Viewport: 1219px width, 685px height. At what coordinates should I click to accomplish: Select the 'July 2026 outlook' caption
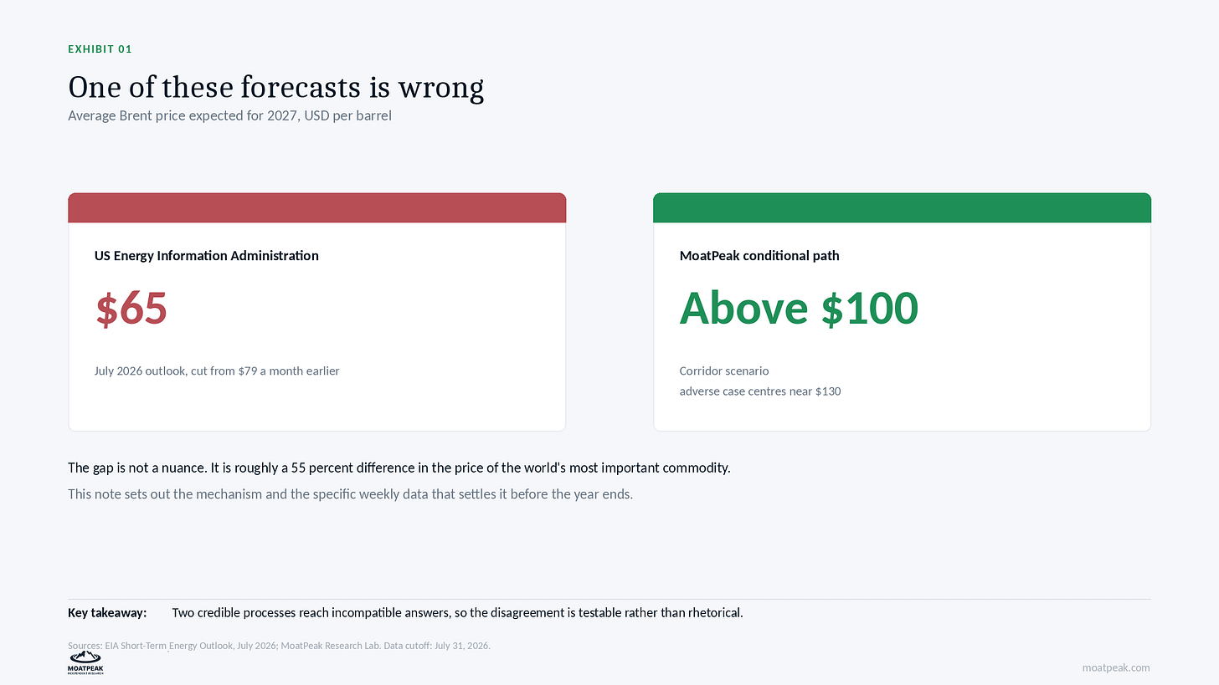[x=217, y=371]
